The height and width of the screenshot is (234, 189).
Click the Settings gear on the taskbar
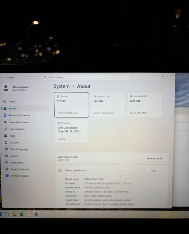click(36, 214)
